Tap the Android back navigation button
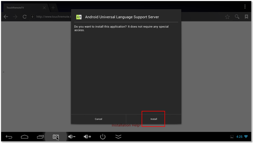Viewport: 254px width, 144px height. tap(9, 137)
